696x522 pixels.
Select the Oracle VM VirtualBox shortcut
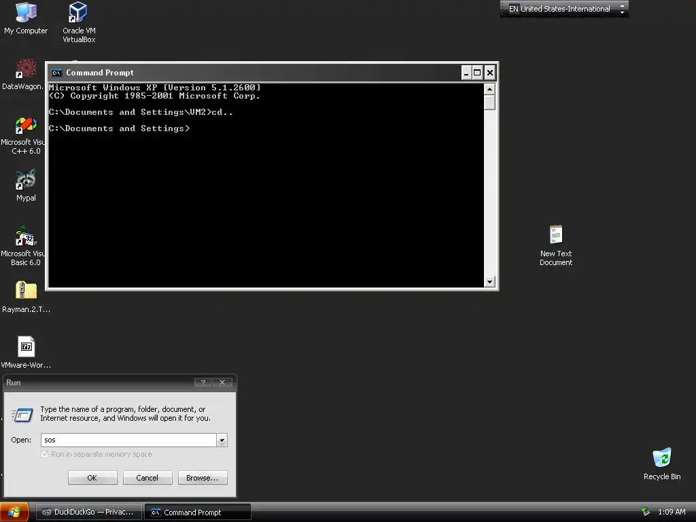point(79,22)
